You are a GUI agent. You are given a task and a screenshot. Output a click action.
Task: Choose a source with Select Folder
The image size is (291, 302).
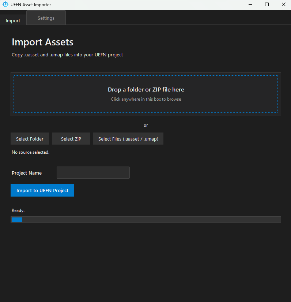tap(30, 139)
